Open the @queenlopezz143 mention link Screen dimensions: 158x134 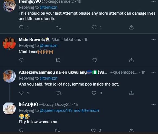click(x=56, y=110)
